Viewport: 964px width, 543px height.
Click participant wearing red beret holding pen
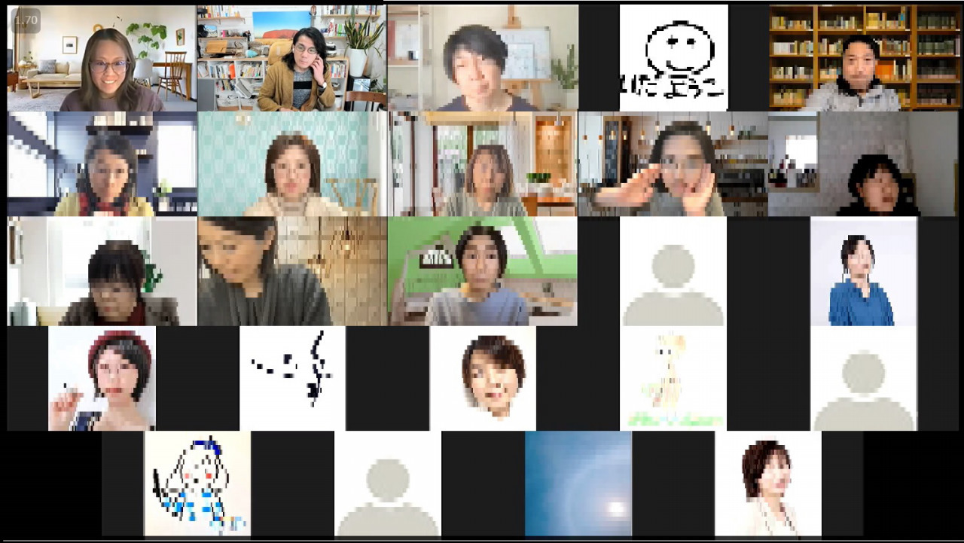pyautogui.click(x=102, y=377)
